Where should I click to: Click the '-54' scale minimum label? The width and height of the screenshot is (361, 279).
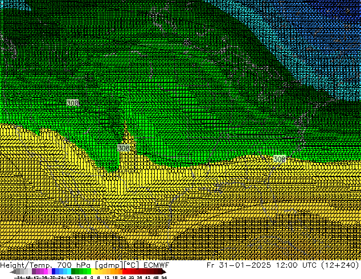pos(18,277)
